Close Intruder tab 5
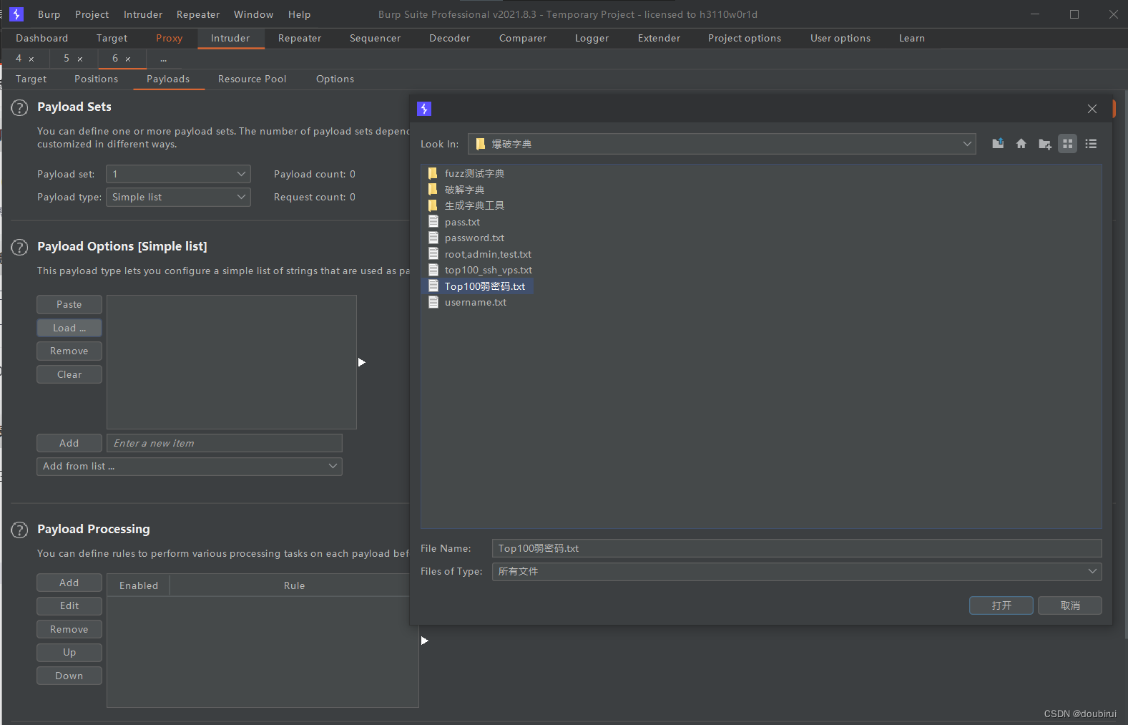The width and height of the screenshot is (1128, 725). (80, 59)
